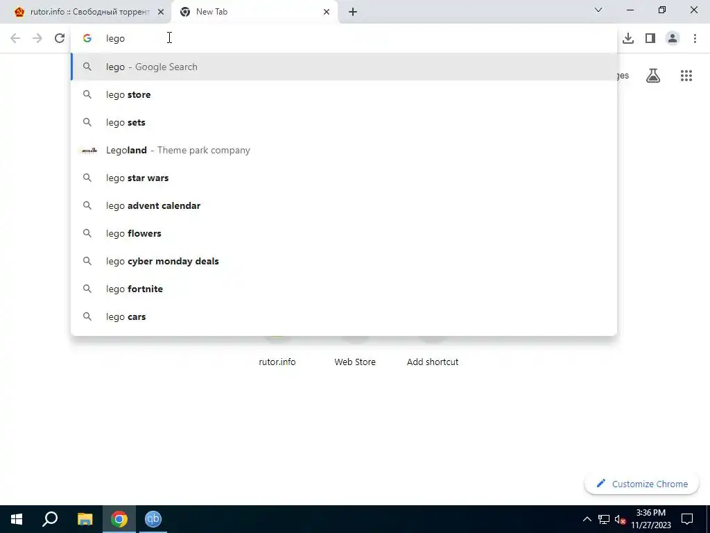Click the Legoland logo thumbnail
The width and height of the screenshot is (710, 533).
pos(88,150)
